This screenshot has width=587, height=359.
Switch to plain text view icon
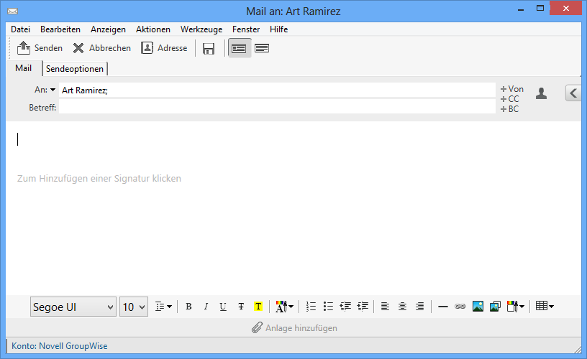pyautogui.click(x=262, y=48)
